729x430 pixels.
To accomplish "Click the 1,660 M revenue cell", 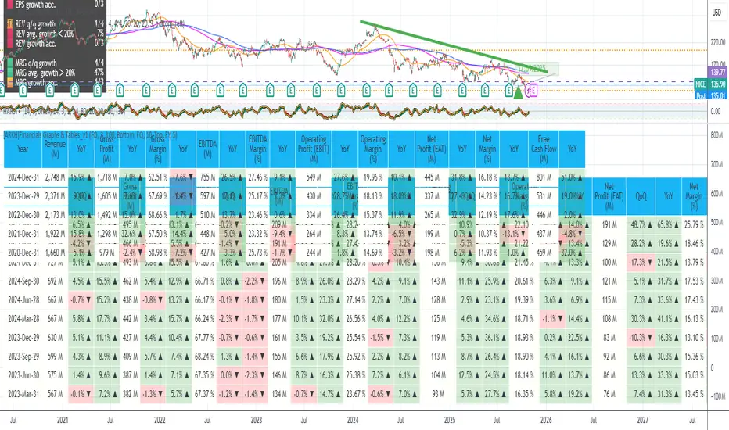I will coord(55,253).
